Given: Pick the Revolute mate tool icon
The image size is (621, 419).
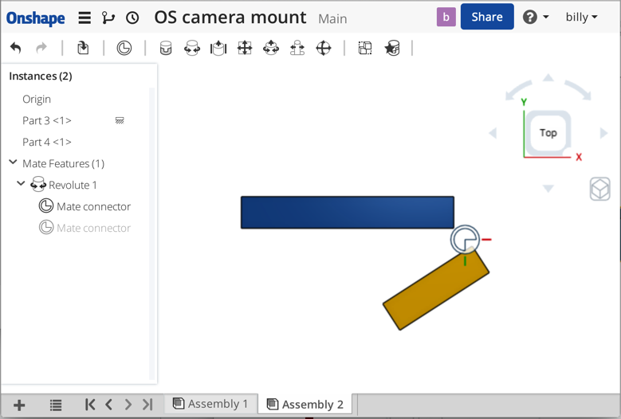Looking at the screenshot, I should (192, 49).
